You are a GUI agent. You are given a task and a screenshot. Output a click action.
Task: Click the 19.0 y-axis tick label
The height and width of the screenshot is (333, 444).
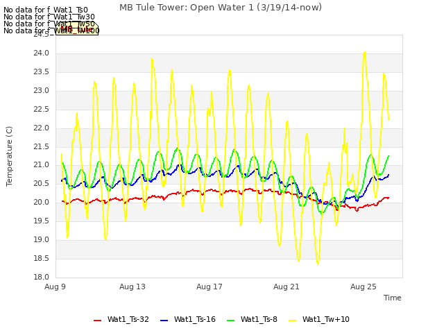coord(42,240)
